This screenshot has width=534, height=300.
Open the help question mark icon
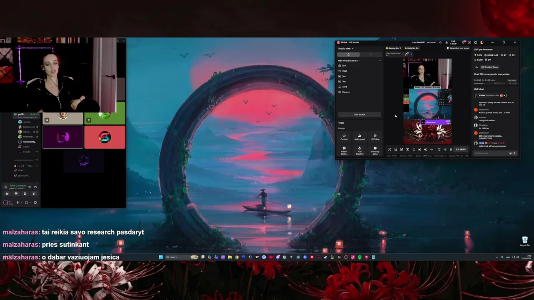469,42
